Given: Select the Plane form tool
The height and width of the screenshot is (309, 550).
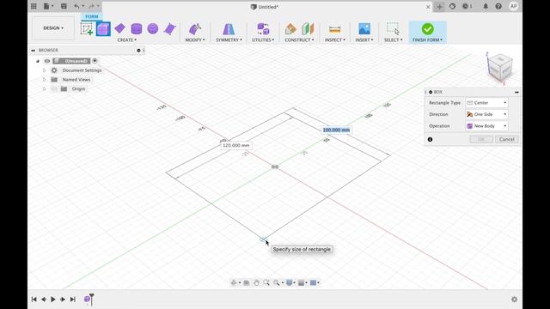Looking at the screenshot, I should click(119, 28).
